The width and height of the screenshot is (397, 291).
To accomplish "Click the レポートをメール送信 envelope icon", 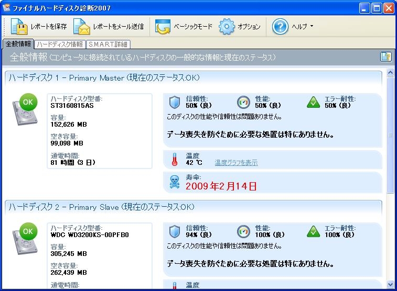I will 81,26.
